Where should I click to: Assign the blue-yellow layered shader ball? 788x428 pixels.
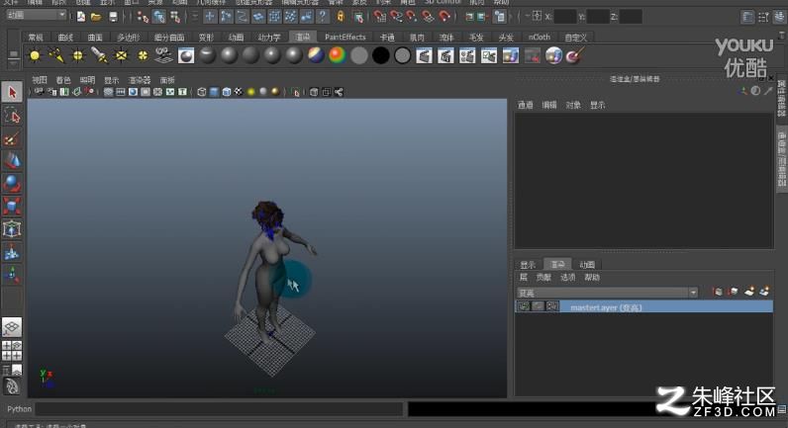point(316,55)
